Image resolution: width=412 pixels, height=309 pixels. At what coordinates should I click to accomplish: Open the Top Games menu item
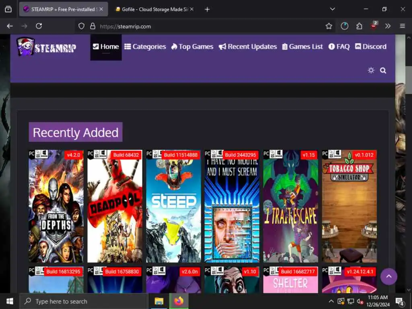(192, 47)
